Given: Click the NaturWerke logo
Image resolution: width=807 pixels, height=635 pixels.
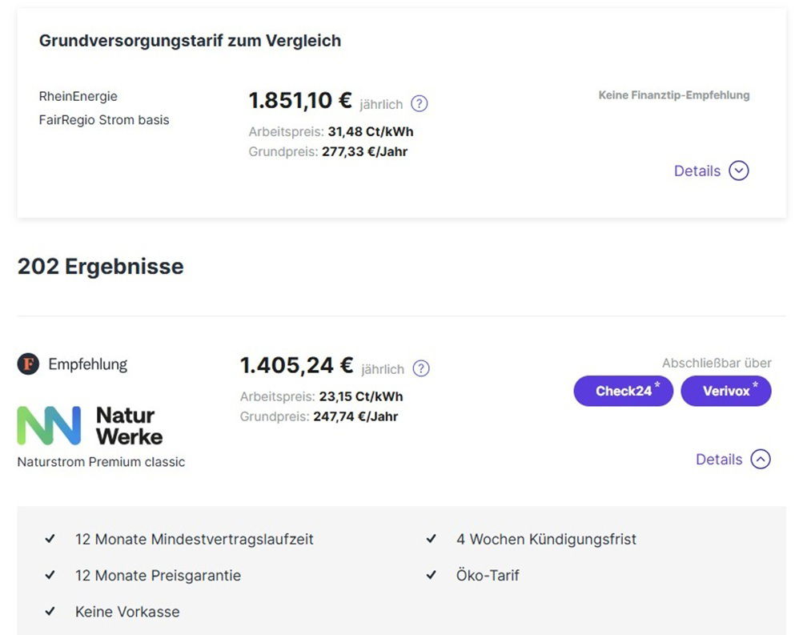Looking at the screenshot, I should click(x=90, y=426).
